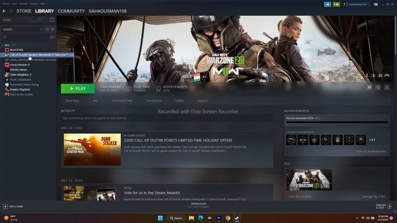The width and height of the screenshot is (397, 223).
Task: Click Steam icon in taskbar
Action: 237,218
